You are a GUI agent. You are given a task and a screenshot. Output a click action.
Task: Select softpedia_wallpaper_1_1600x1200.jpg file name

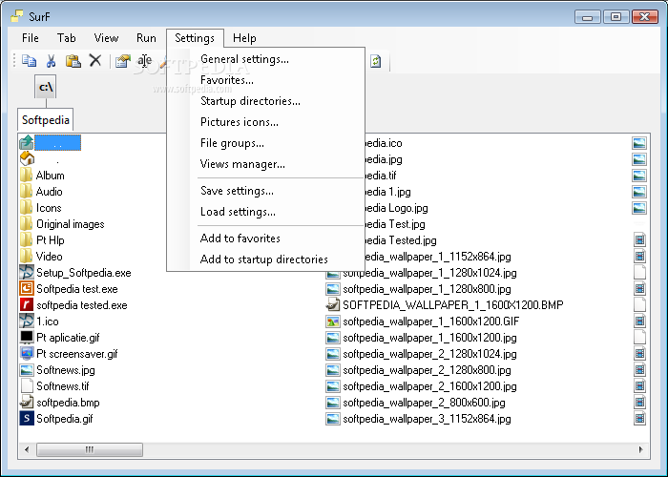[x=429, y=338]
